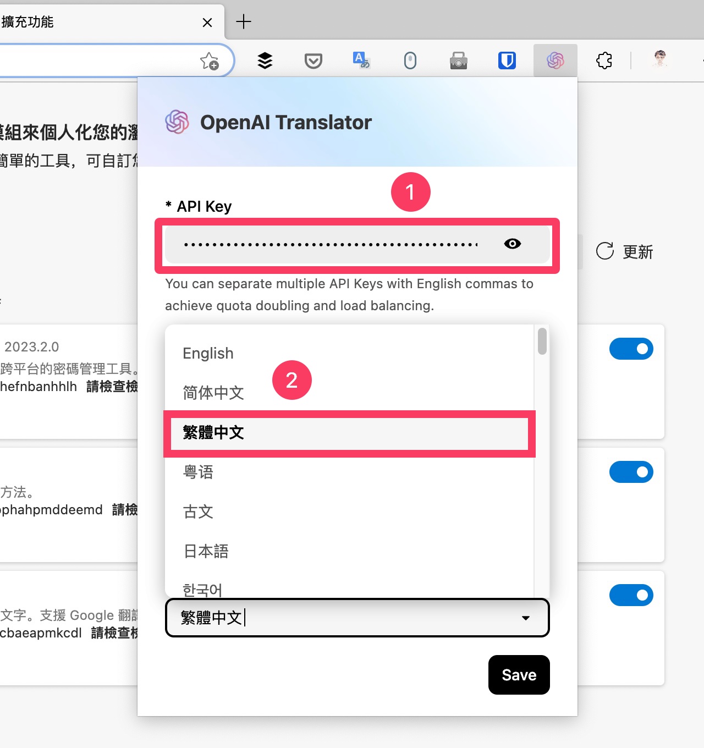Open the target language dropdown arrow
The image size is (704, 748).
526,618
